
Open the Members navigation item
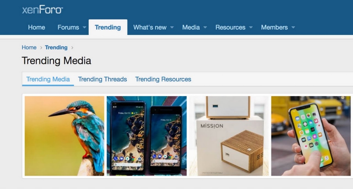(274, 27)
